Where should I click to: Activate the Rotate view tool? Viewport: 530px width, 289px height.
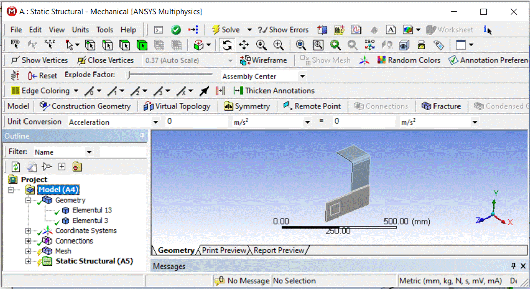click(x=227, y=44)
